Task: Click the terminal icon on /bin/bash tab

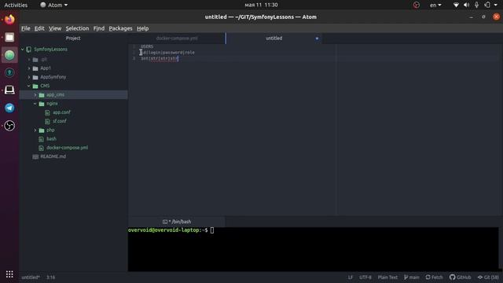Action: coord(165,222)
